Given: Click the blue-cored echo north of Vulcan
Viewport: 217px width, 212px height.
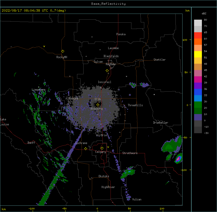Looking at the screenshot, I should coord(128,173).
